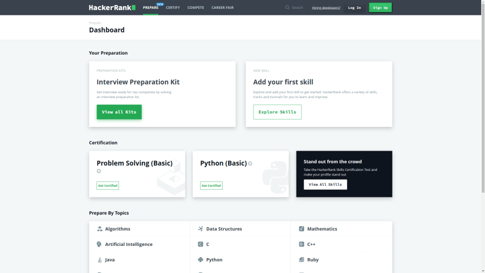
Task: Go to the Compete tab
Action: tap(196, 7)
